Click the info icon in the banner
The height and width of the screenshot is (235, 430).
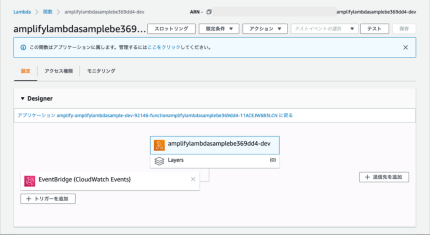[x=23, y=47]
